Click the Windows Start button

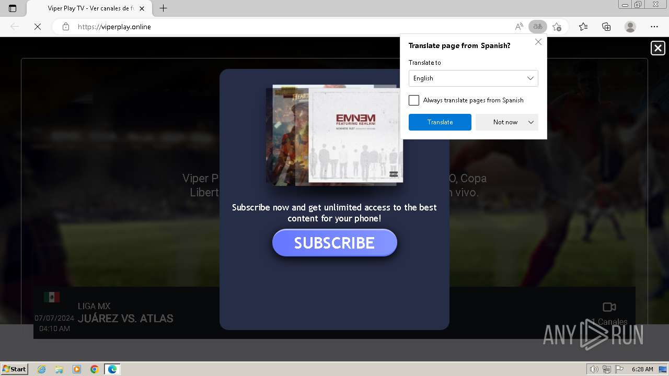point(15,369)
